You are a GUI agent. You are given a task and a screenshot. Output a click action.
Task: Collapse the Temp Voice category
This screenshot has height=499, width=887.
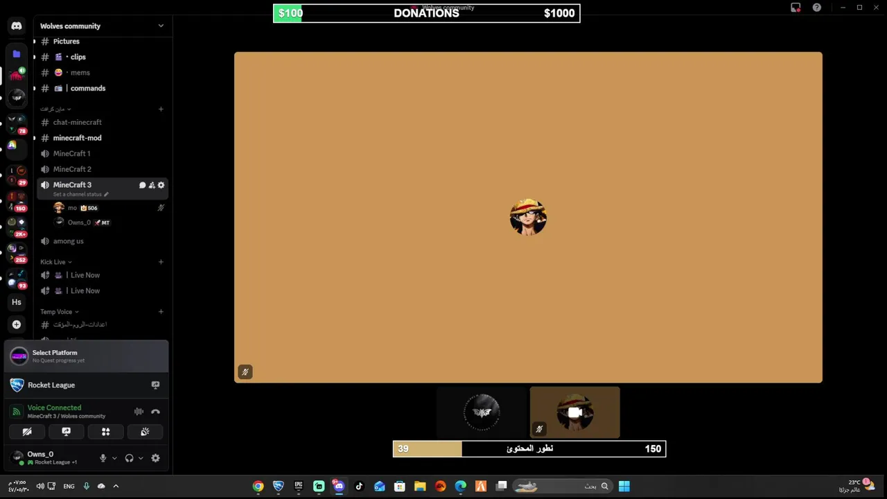(x=59, y=312)
